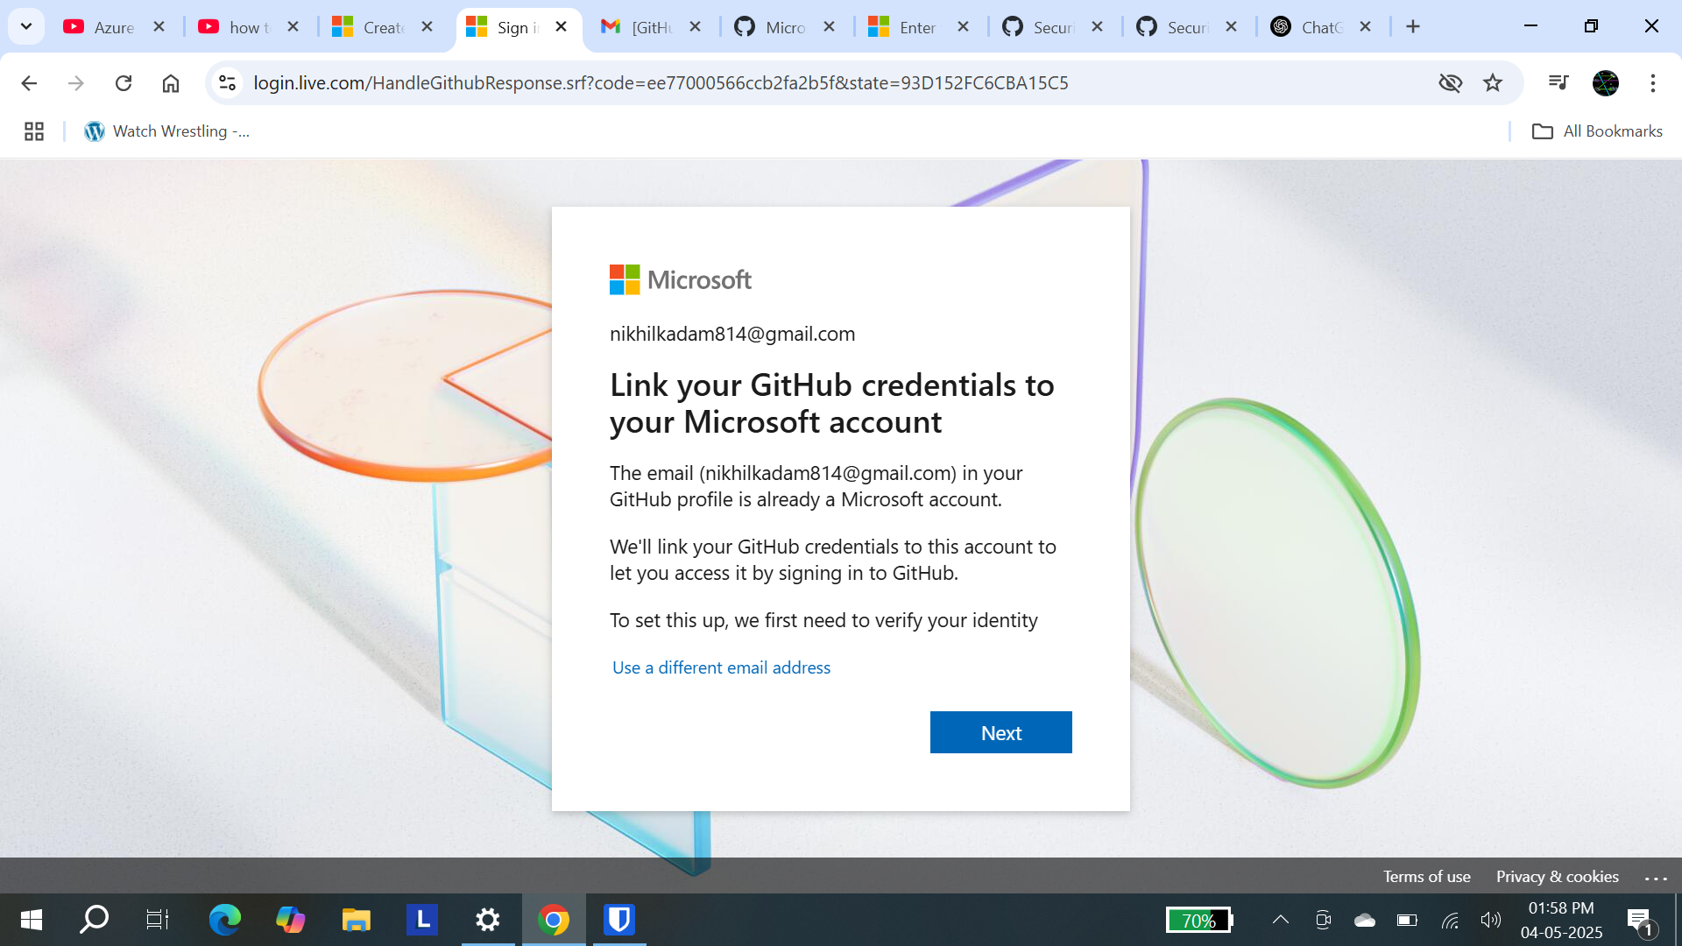The height and width of the screenshot is (946, 1682).
Task: Click third-party cookies blocked eye icon
Action: [x=1450, y=83]
